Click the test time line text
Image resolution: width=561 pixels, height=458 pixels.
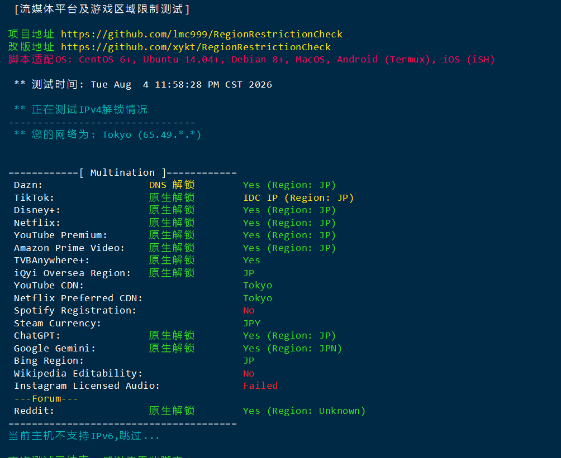pyautogui.click(x=143, y=85)
